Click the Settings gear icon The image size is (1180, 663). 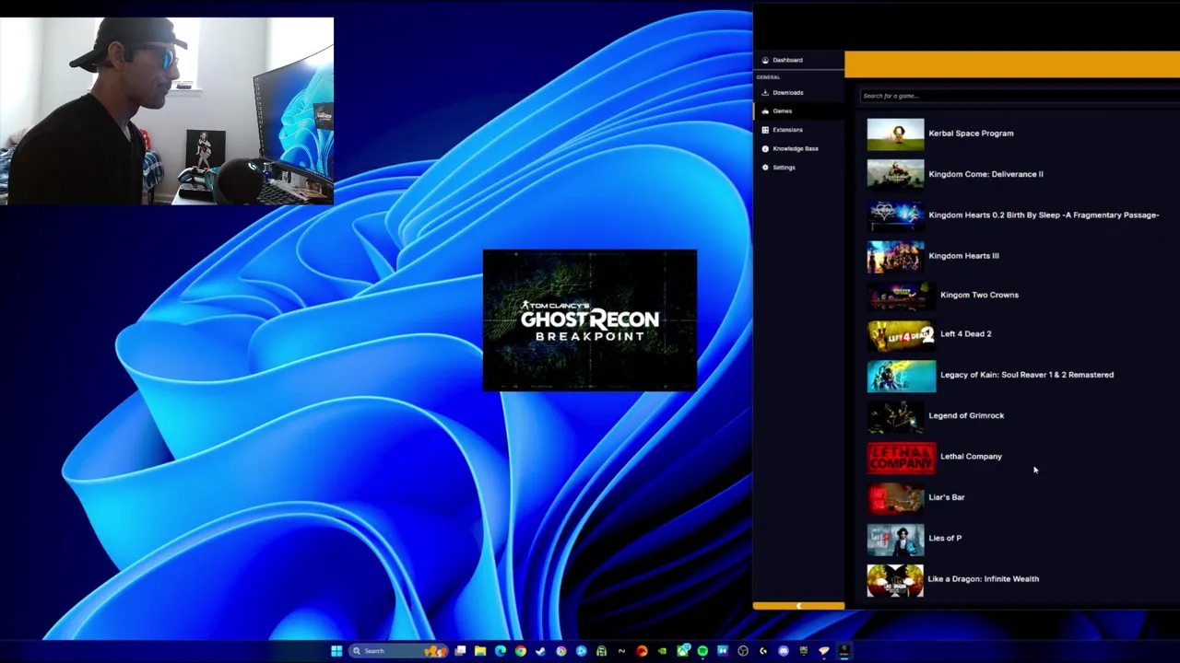(765, 168)
